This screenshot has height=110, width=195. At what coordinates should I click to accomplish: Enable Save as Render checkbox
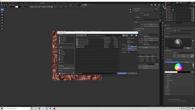point(128,38)
